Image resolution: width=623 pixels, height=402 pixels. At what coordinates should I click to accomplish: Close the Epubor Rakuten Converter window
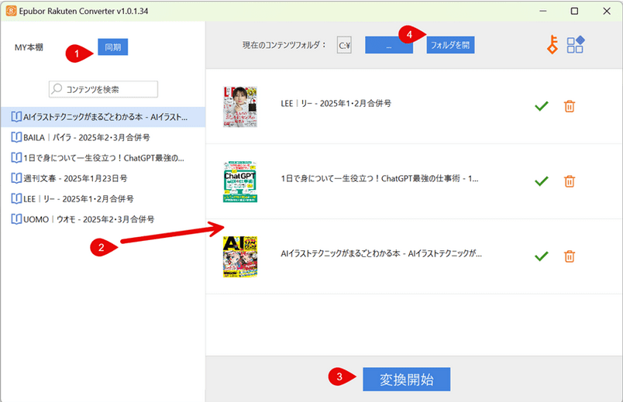[607, 11]
